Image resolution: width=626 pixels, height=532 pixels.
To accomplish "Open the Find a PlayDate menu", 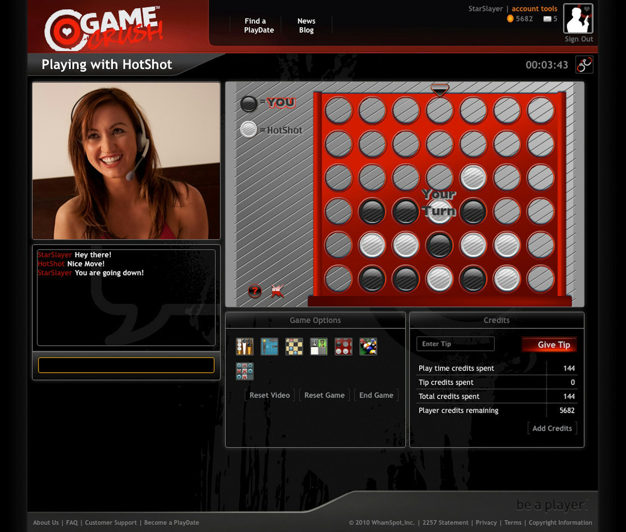I will (259, 25).
